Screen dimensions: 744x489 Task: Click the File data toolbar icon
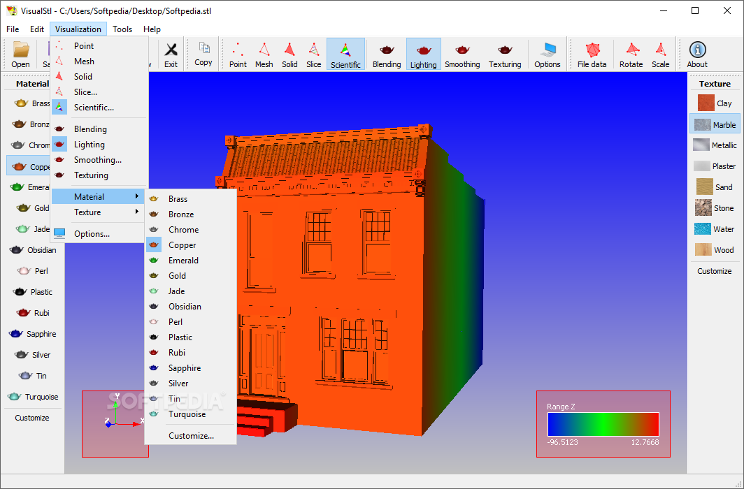[x=592, y=54]
